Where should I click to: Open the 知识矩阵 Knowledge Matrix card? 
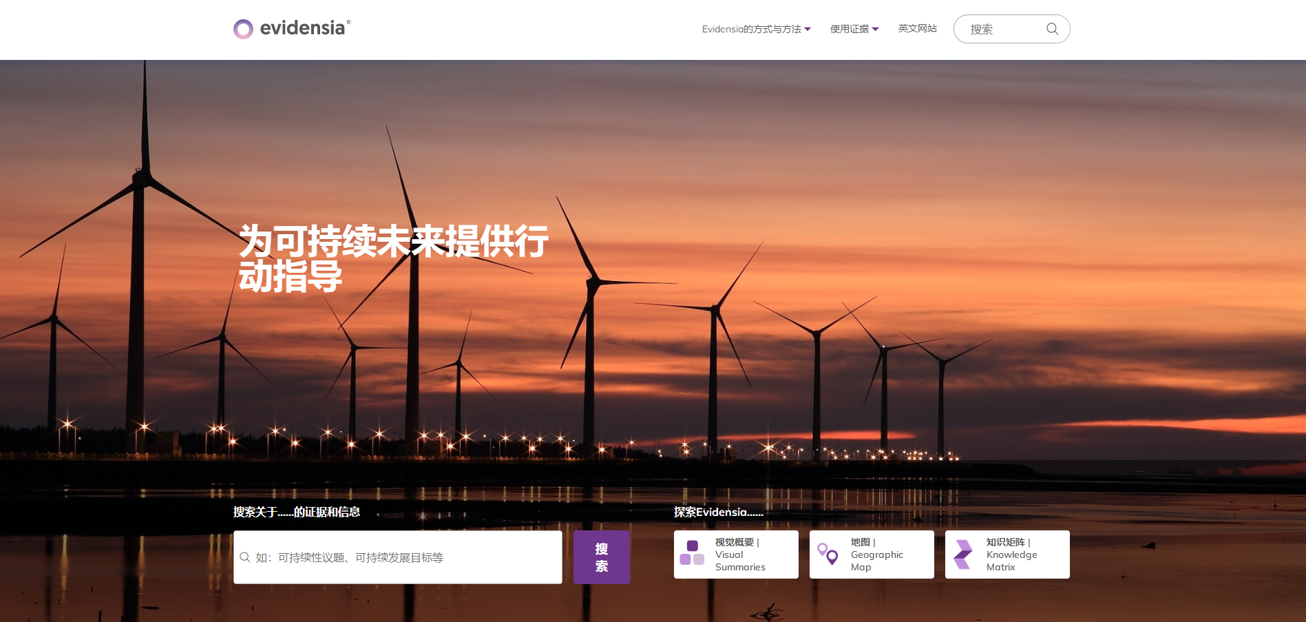(x=1007, y=554)
